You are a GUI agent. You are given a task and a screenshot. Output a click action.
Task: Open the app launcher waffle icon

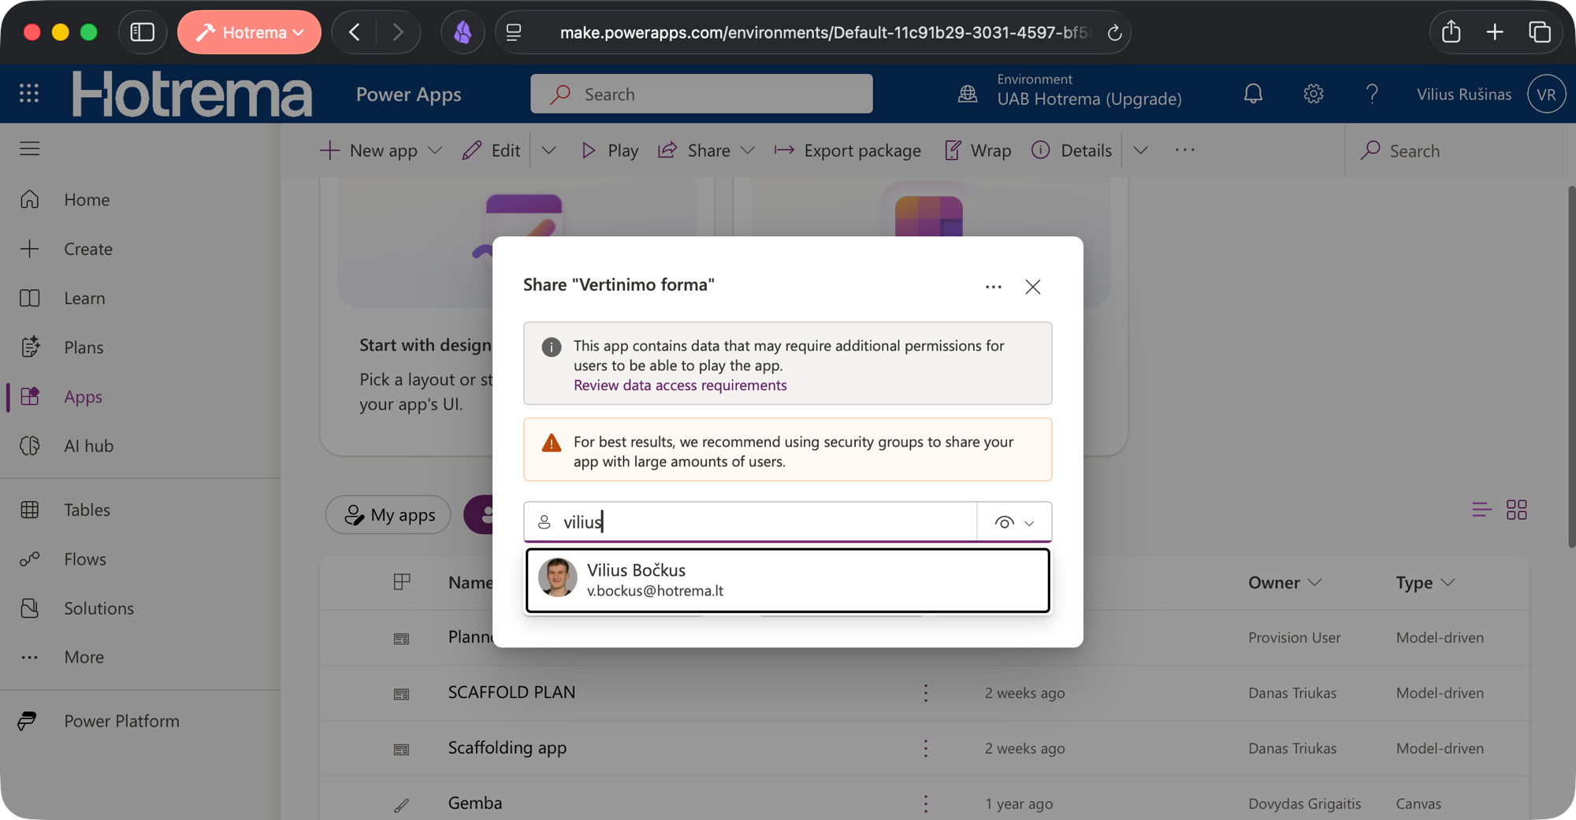click(x=29, y=94)
